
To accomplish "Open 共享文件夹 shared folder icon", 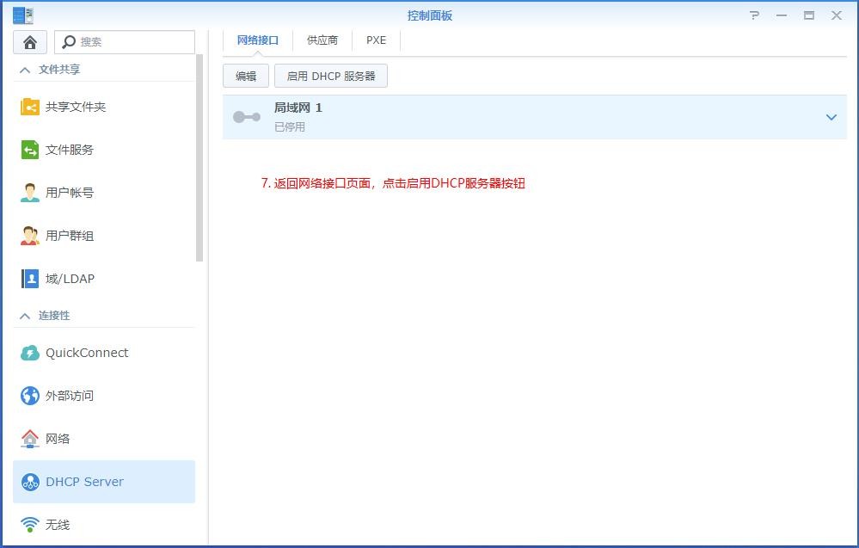I will [x=30, y=107].
